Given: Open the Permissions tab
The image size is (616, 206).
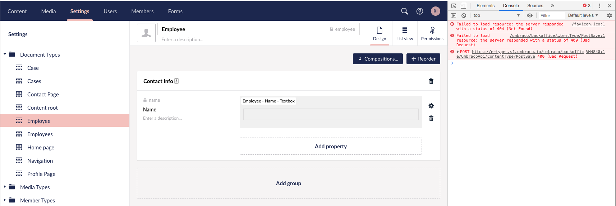Looking at the screenshot, I should tap(432, 33).
